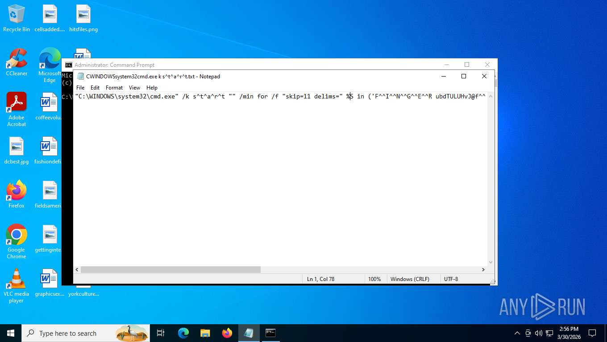Click the vertical scrollbar down arrow in Notepad
Screen dimensions: 607x342
click(491, 262)
